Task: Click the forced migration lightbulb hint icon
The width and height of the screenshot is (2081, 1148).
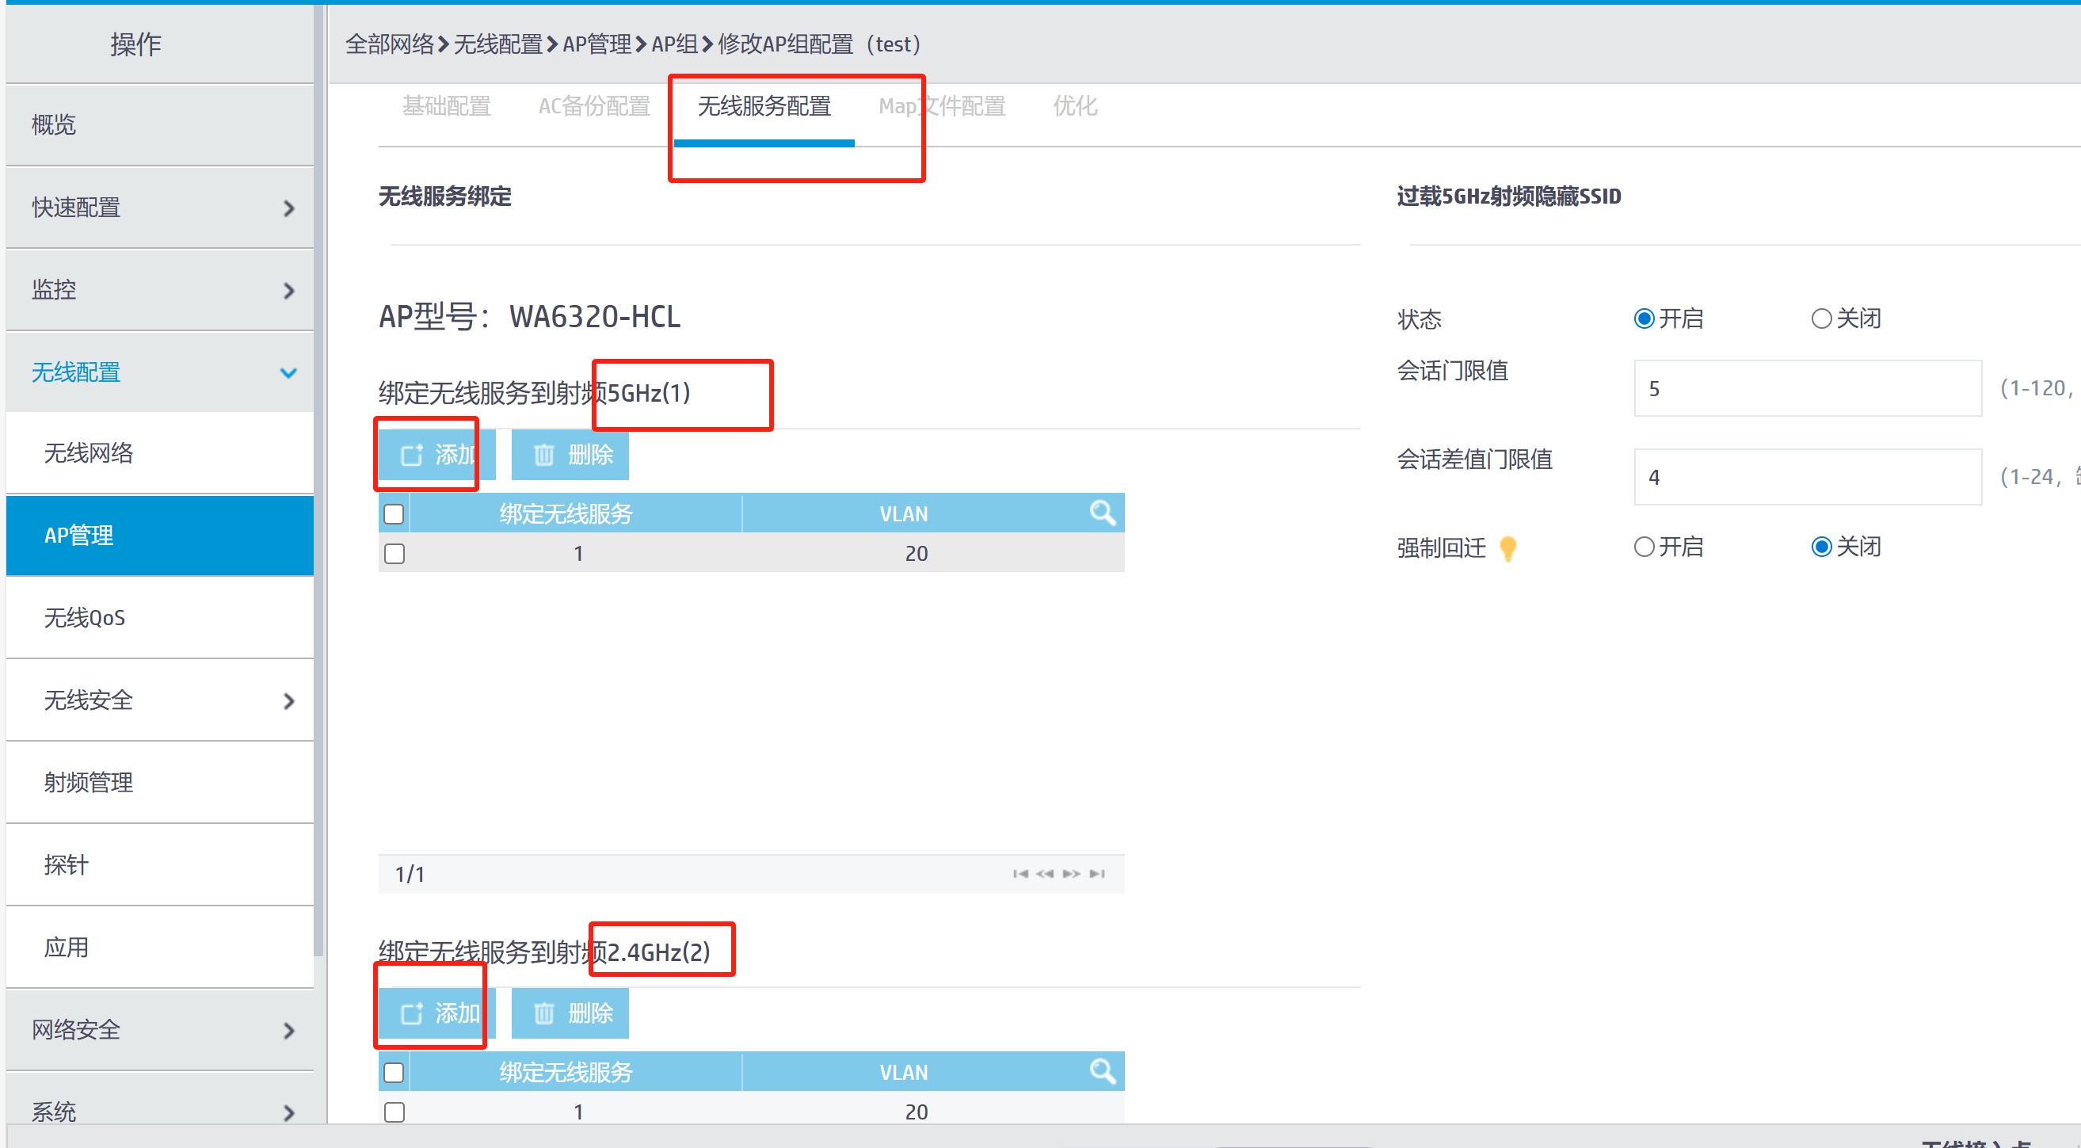Action: tap(1507, 547)
